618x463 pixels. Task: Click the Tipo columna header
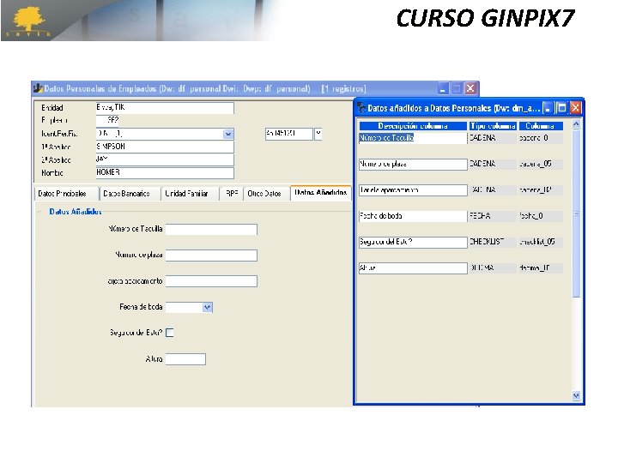click(493, 126)
